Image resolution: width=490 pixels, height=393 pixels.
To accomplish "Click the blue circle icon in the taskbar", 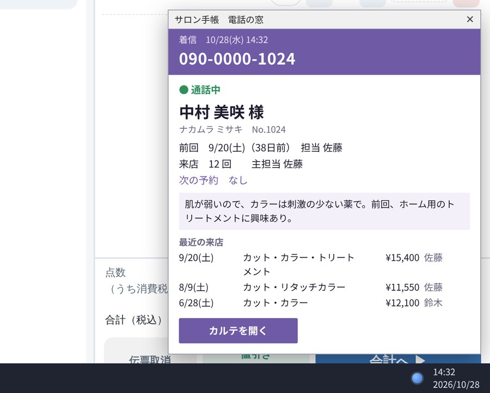I will (417, 378).
